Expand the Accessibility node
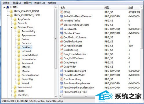144x104 pixels. coord(15,31)
